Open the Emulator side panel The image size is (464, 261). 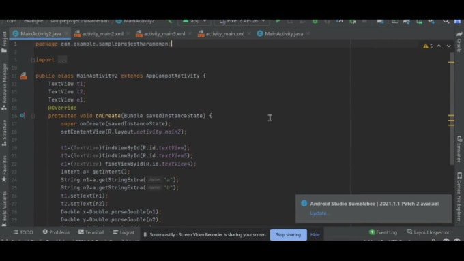[x=459, y=149]
